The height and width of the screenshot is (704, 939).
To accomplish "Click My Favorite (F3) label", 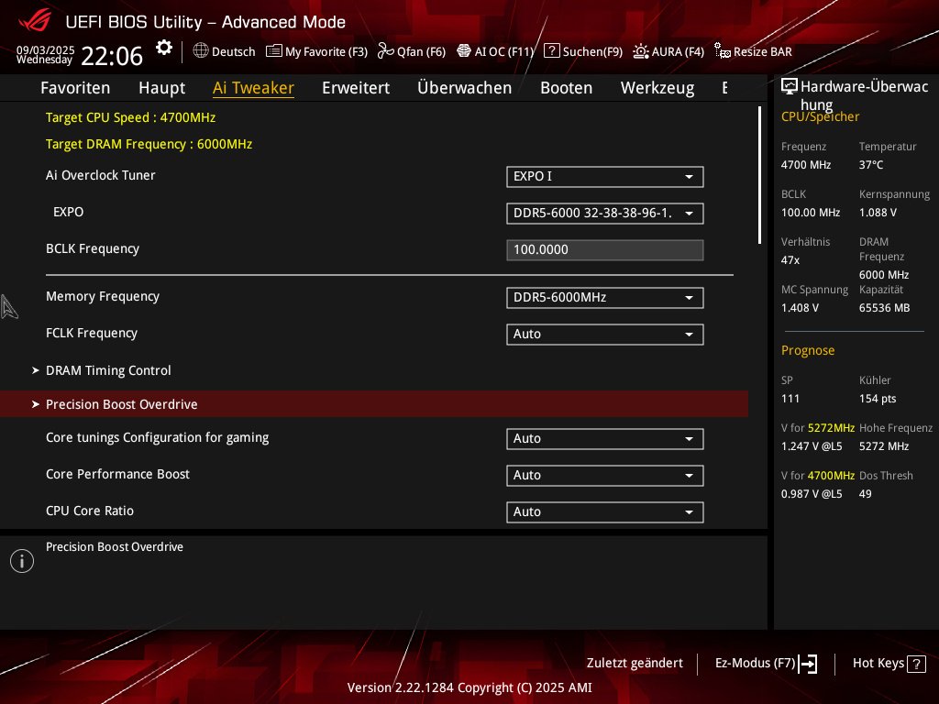I will 326,51.
